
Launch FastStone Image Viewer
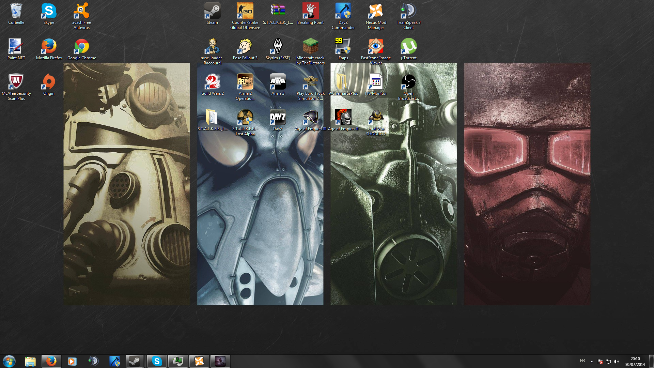click(x=376, y=51)
